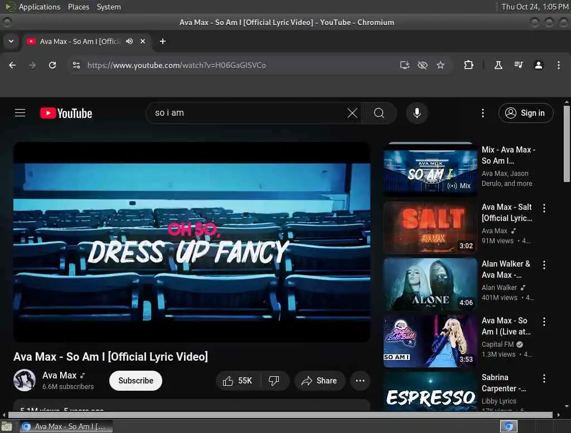Open the Ava Max channel name link
Image resolution: width=571 pixels, height=433 pixels.
tap(59, 375)
